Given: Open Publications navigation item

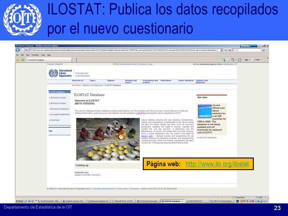Looking at the screenshot, I should click(x=166, y=80).
